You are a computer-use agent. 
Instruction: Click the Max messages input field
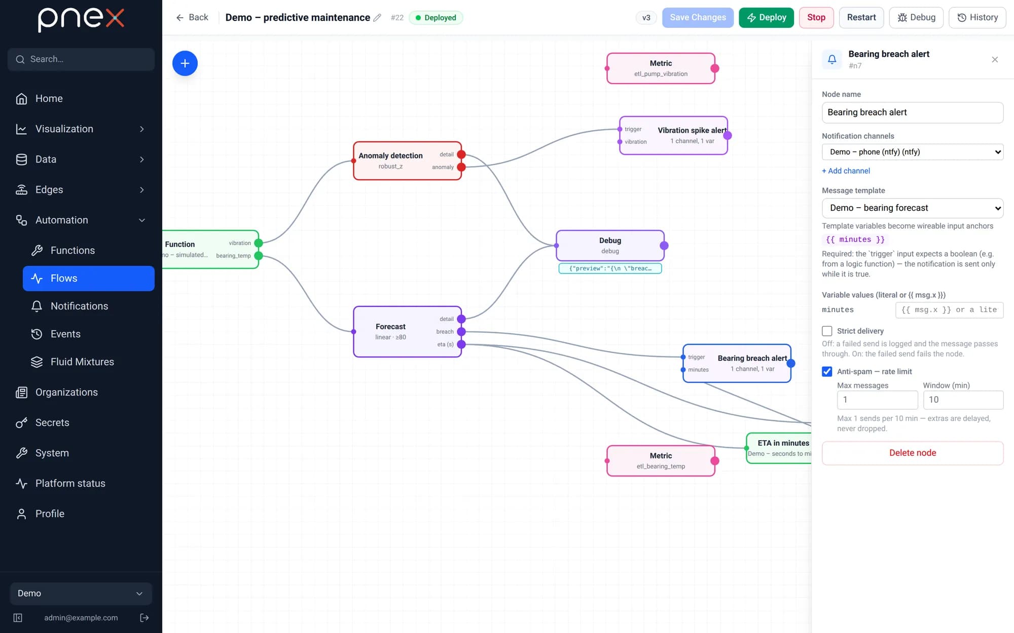(877, 400)
